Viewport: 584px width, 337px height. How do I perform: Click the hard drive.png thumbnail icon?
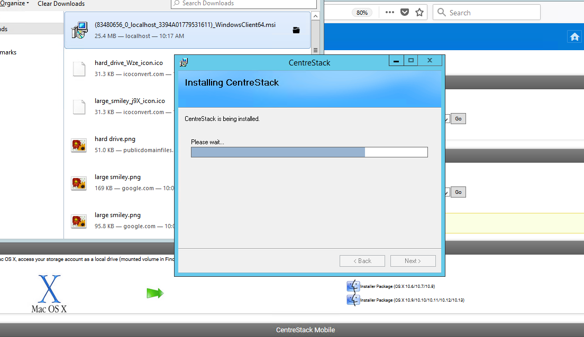(x=79, y=145)
